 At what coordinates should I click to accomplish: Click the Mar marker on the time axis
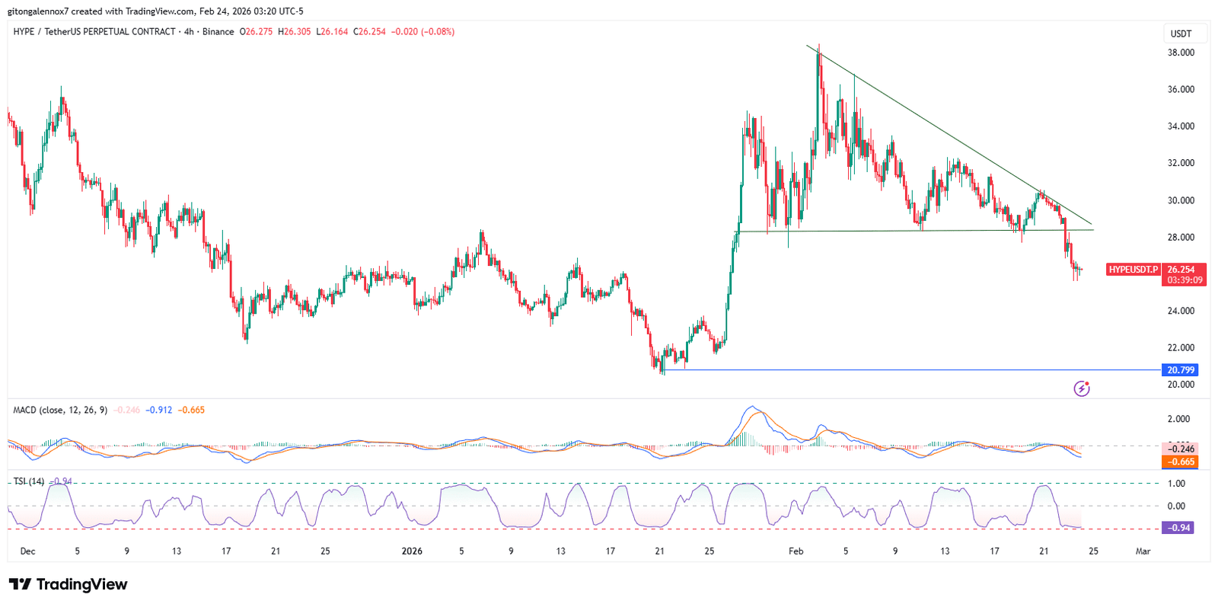(x=1143, y=551)
